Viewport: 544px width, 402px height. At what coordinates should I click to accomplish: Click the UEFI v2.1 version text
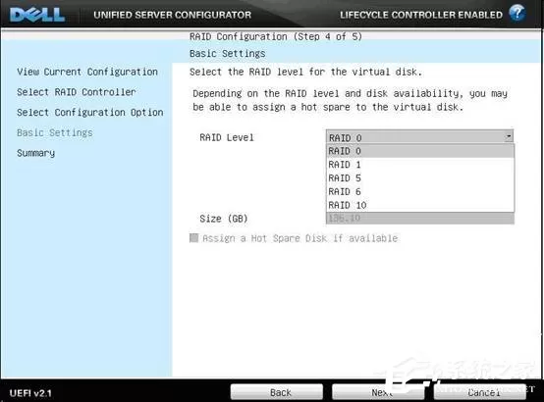pos(30,393)
